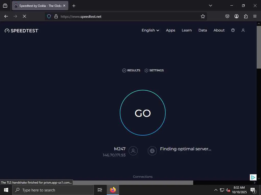Click the globe server icon
This screenshot has height=195, width=261.
click(x=152, y=151)
